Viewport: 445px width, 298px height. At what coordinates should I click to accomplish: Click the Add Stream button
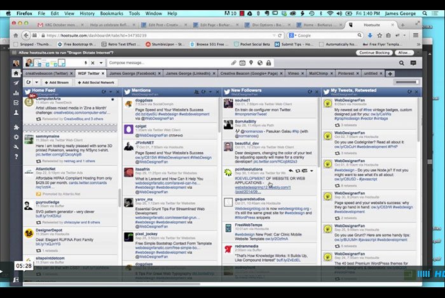pos(57,82)
